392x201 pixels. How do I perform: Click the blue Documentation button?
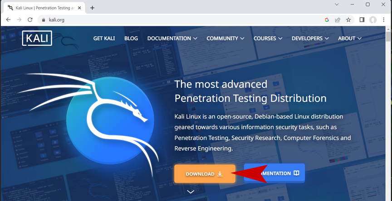[274, 173]
